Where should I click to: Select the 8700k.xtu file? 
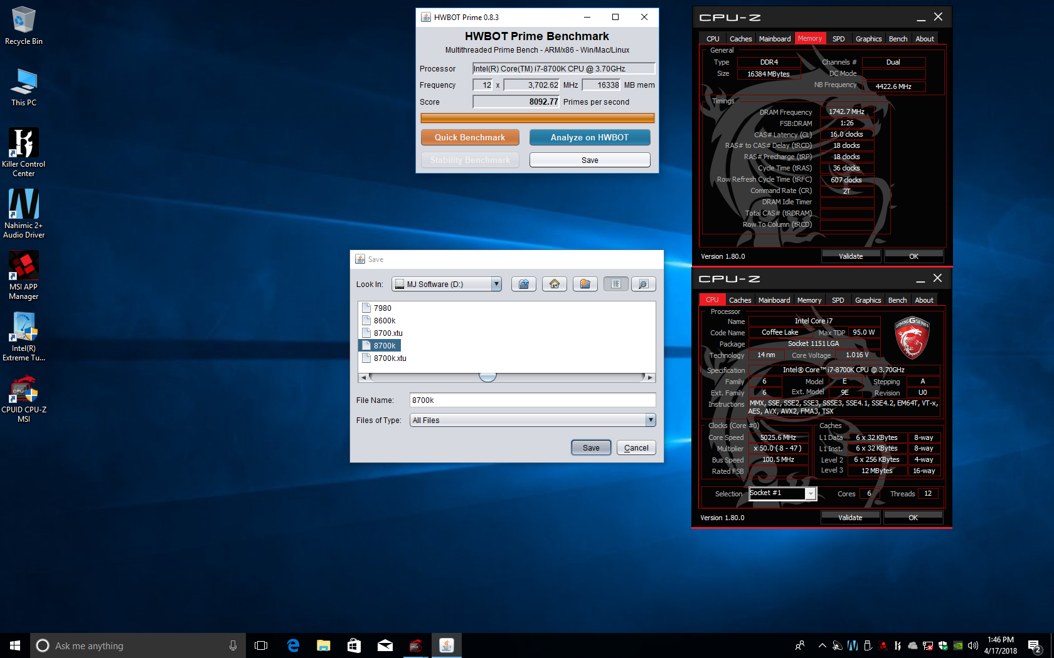pyautogui.click(x=385, y=358)
